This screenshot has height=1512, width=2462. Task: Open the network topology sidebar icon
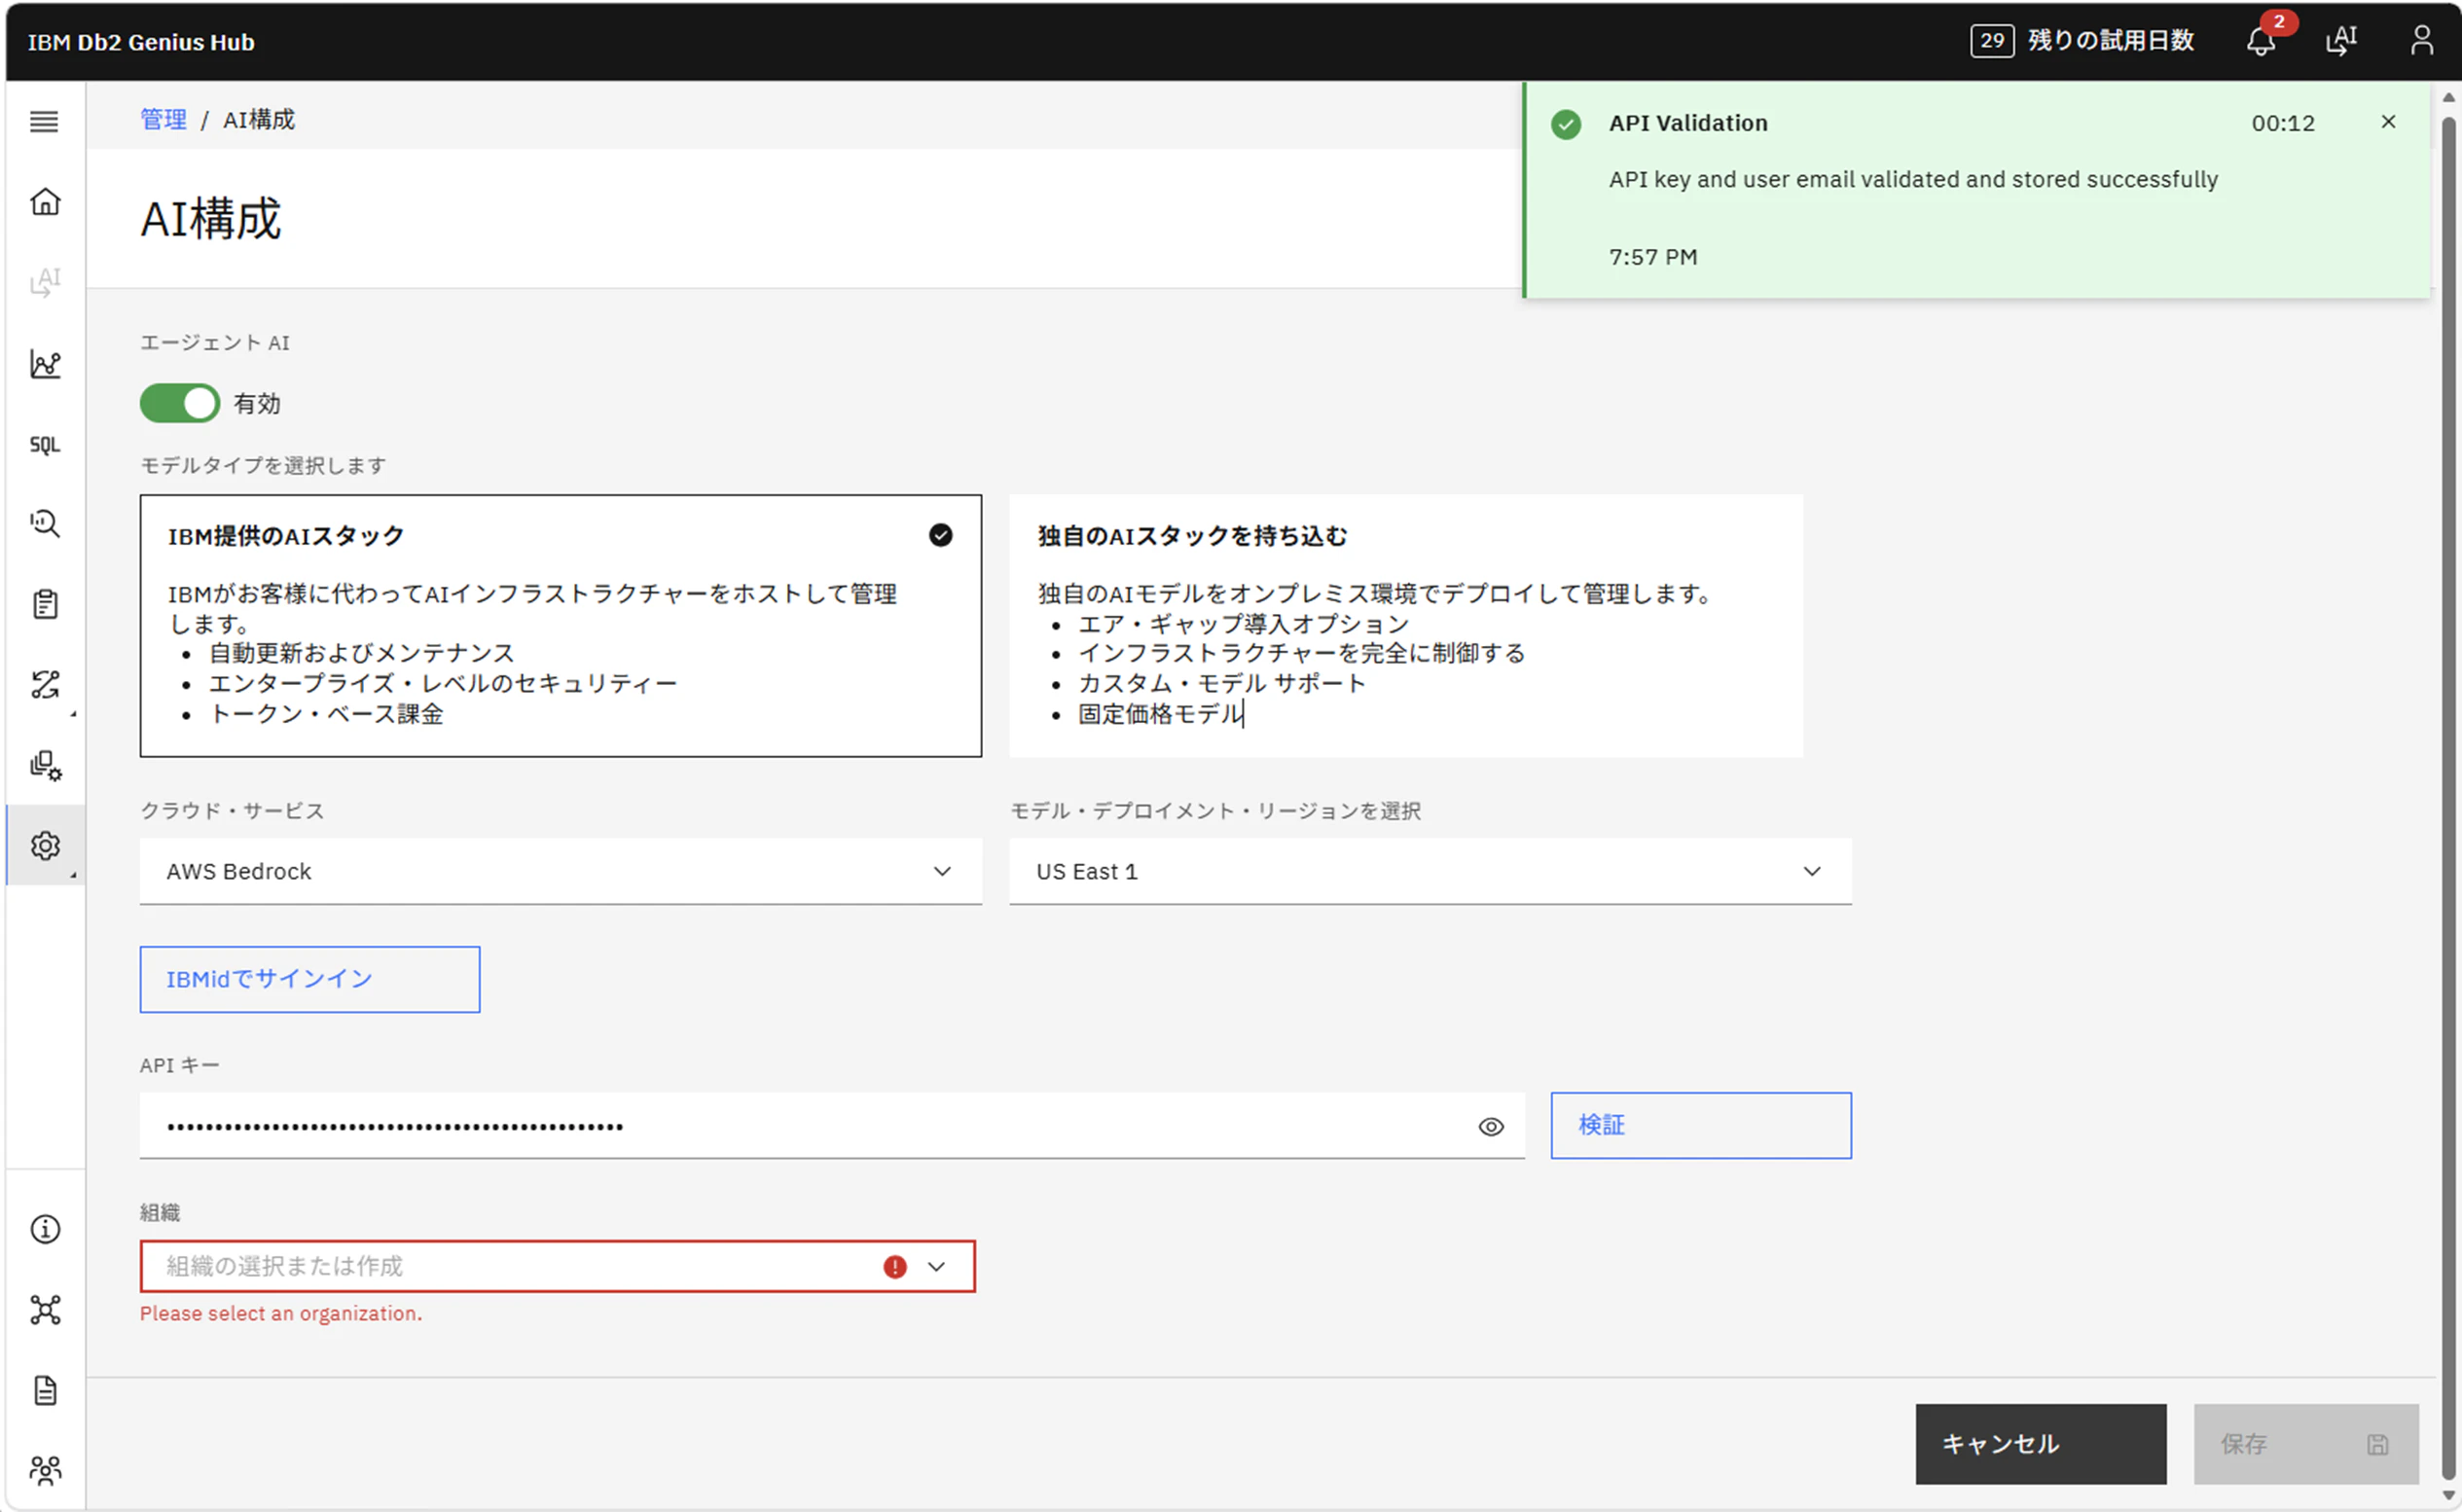[x=45, y=1310]
